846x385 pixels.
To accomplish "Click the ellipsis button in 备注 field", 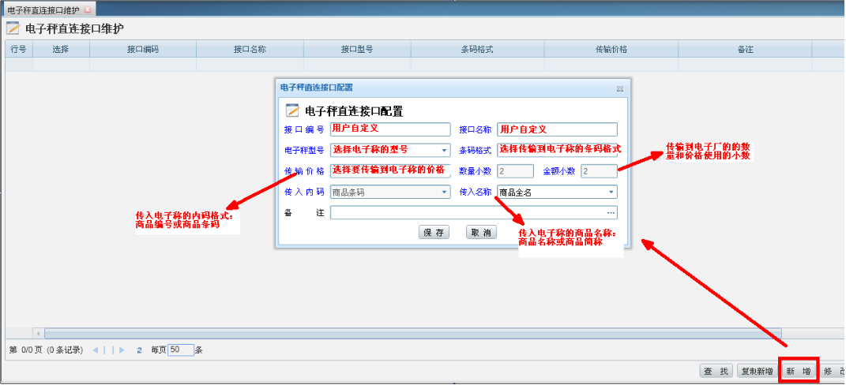I will pyautogui.click(x=611, y=212).
